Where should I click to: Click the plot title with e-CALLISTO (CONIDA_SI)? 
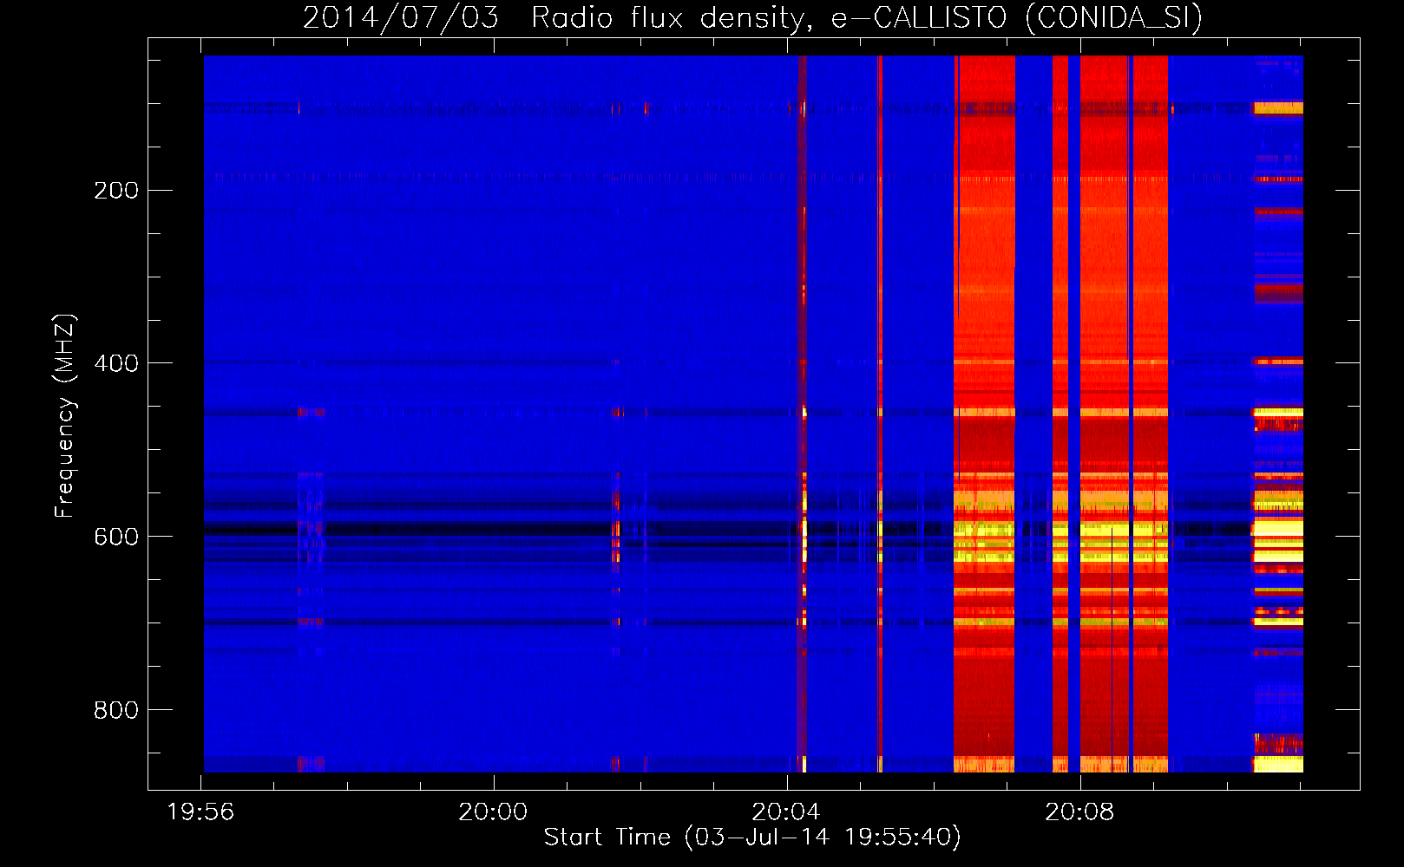click(x=752, y=17)
